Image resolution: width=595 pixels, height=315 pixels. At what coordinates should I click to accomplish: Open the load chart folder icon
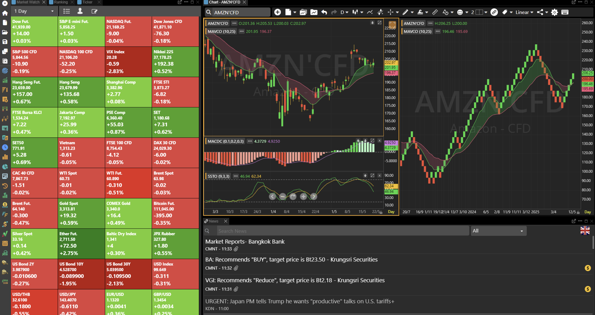click(x=303, y=12)
